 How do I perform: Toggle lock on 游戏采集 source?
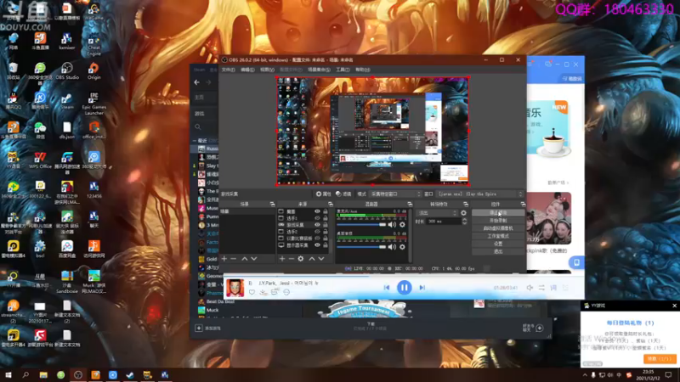pos(326,225)
